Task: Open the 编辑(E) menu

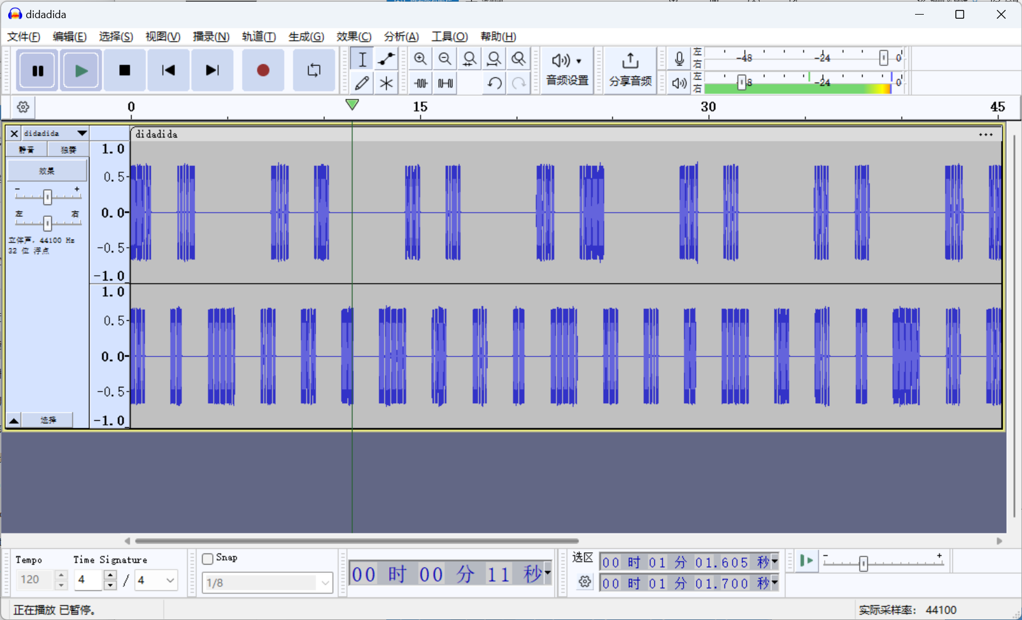Action: (70, 36)
